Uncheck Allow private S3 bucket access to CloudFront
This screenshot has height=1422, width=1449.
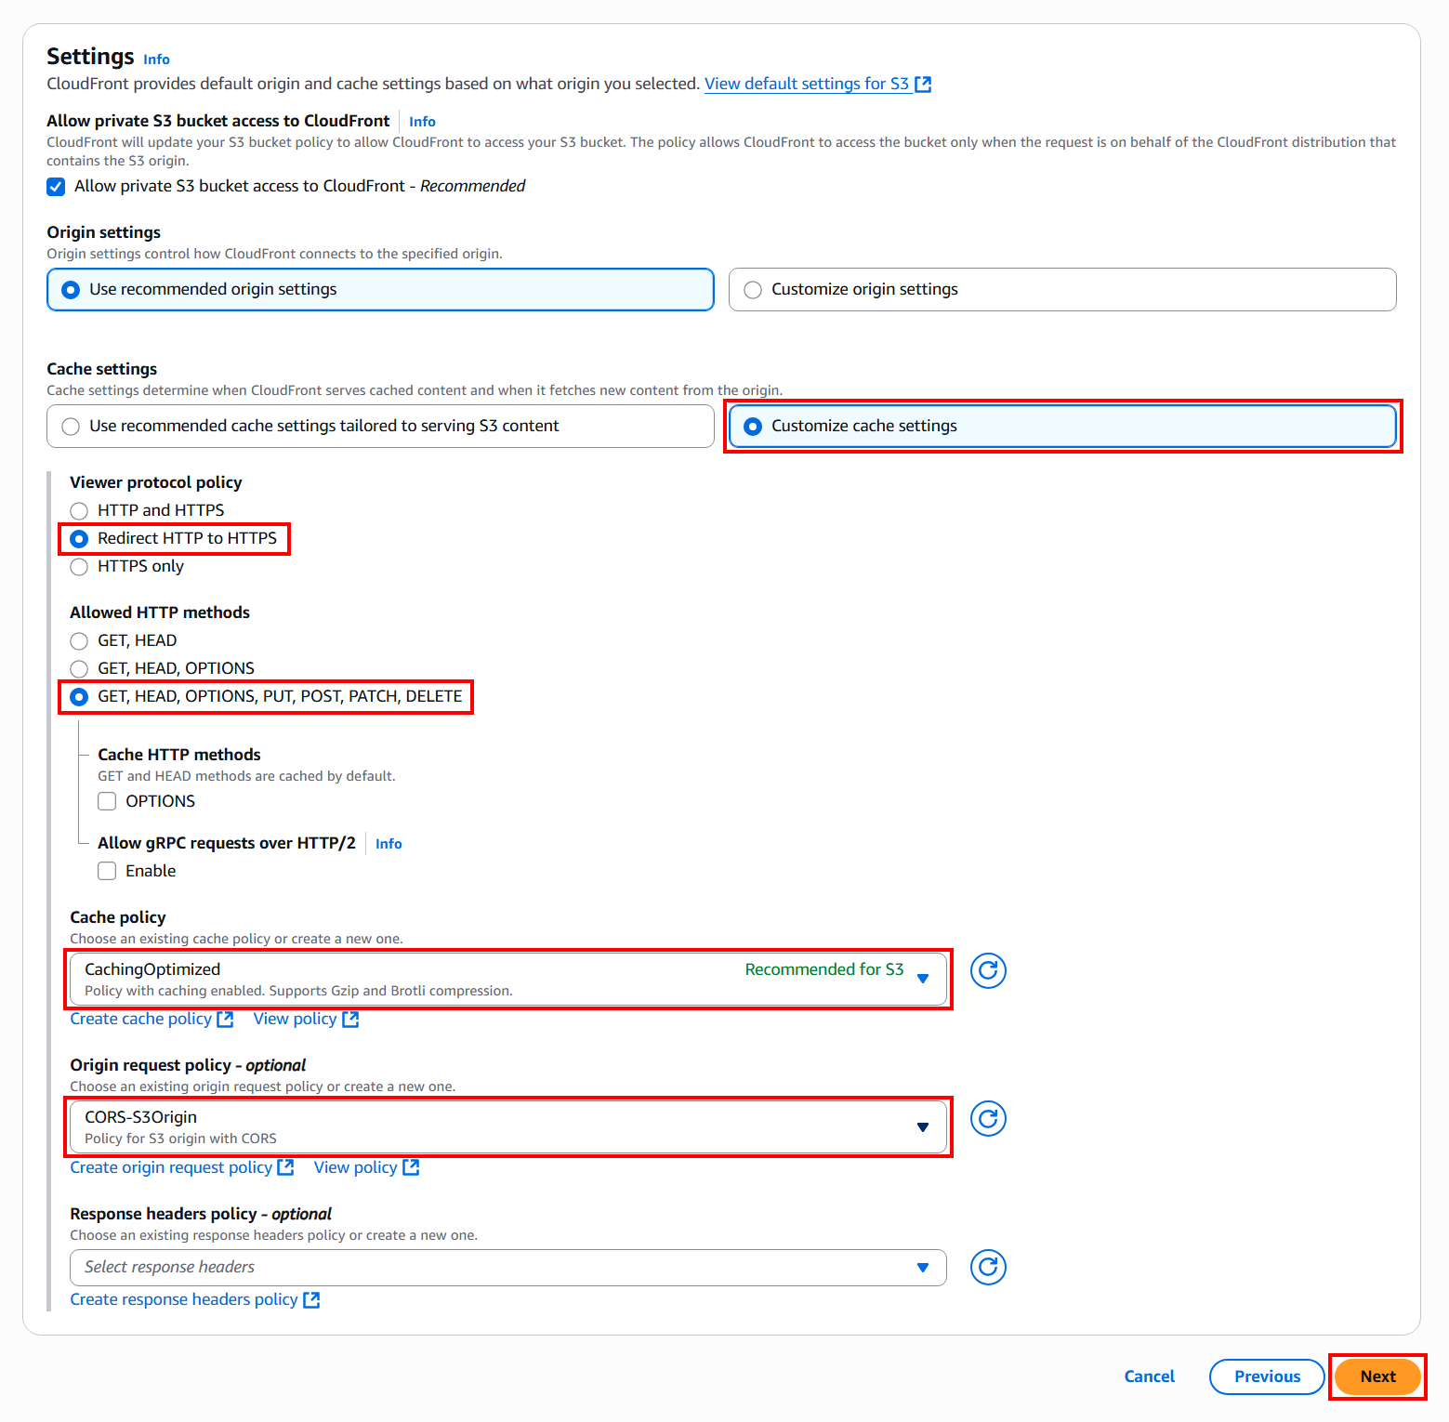(57, 187)
